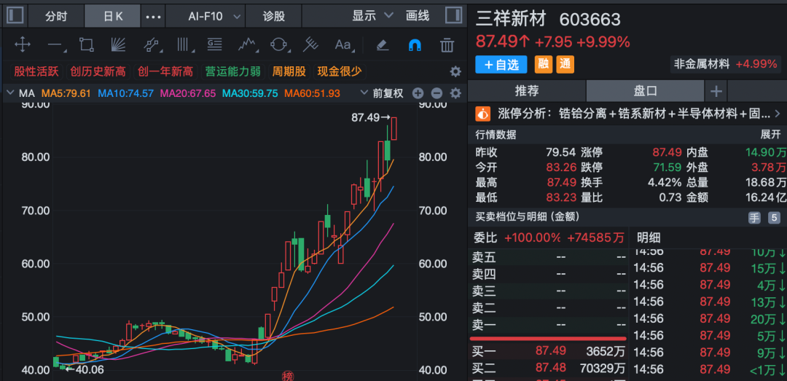787x381 pixels.
Task: Pick the rectangle drawing tool
Action: click(x=86, y=44)
